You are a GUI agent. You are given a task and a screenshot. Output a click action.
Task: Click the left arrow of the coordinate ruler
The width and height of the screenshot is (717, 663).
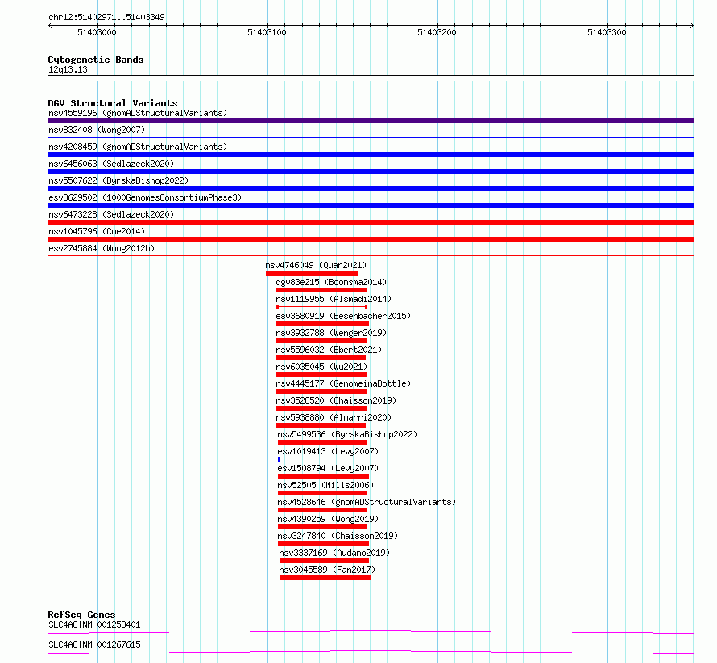50,25
